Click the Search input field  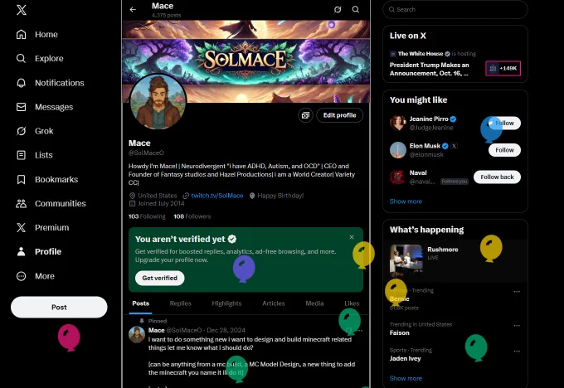coord(455,10)
